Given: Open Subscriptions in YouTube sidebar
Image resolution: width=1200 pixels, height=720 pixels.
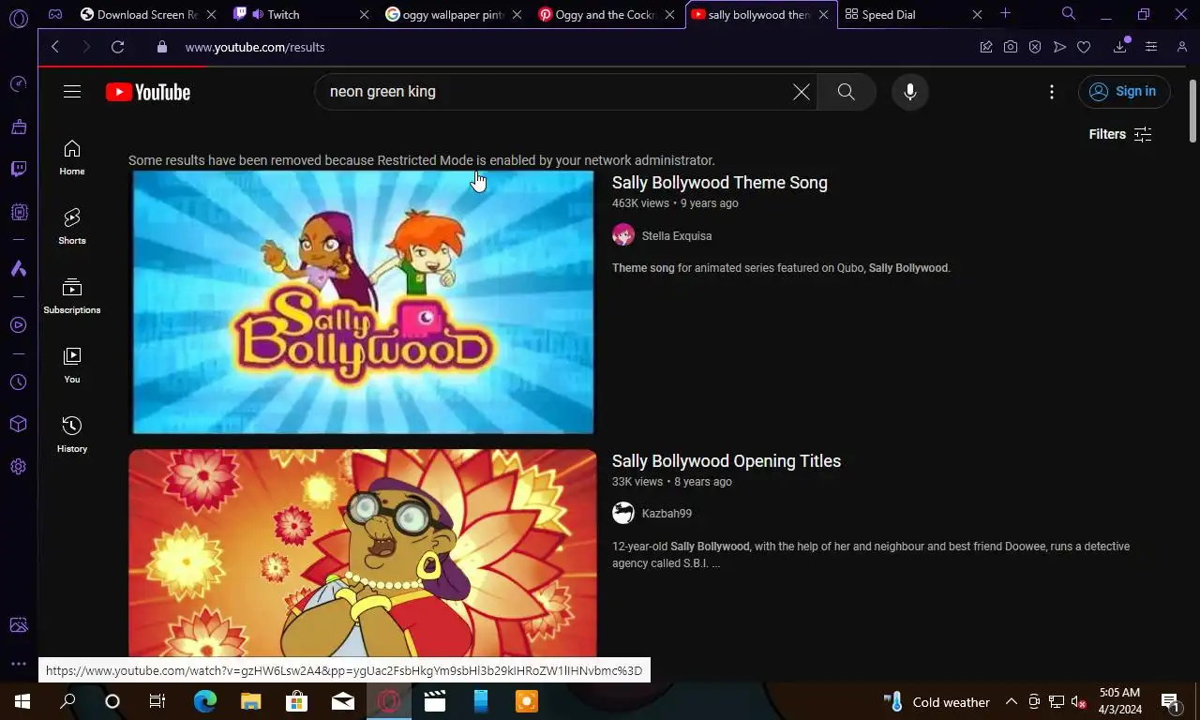Looking at the screenshot, I should tap(72, 296).
